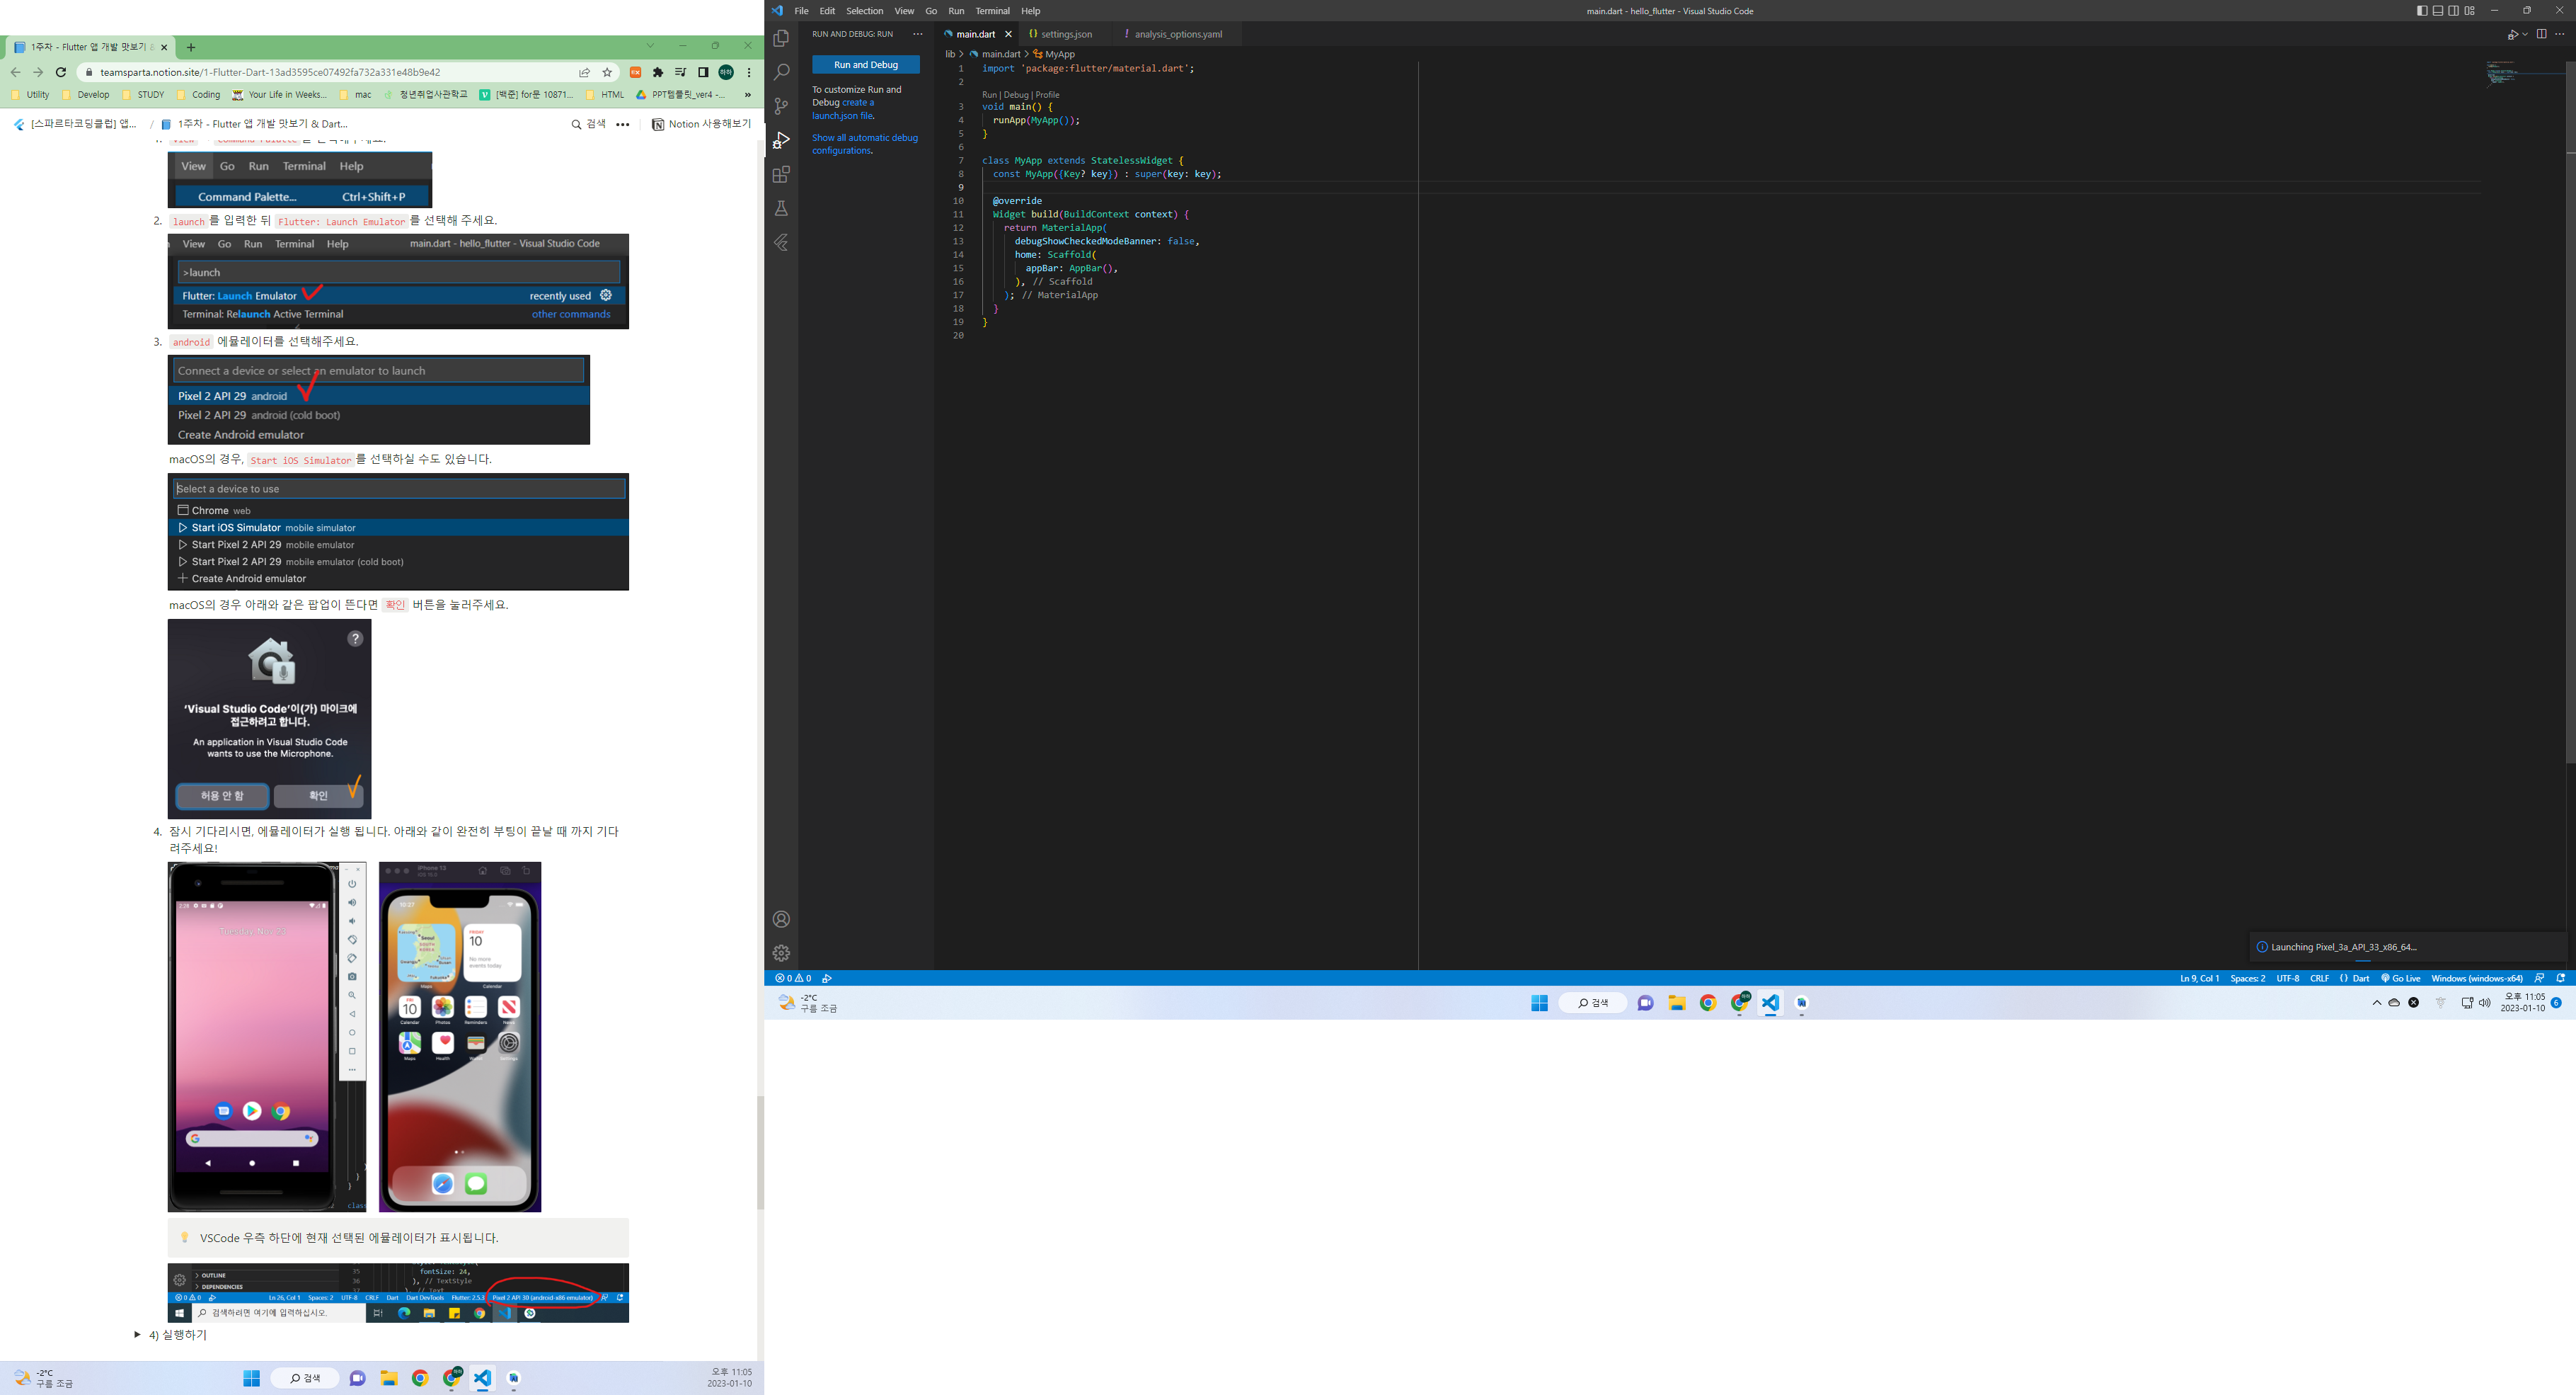Click errors and warnings count in status bar
Image resolution: width=2576 pixels, height=1395 pixels.
coord(793,979)
